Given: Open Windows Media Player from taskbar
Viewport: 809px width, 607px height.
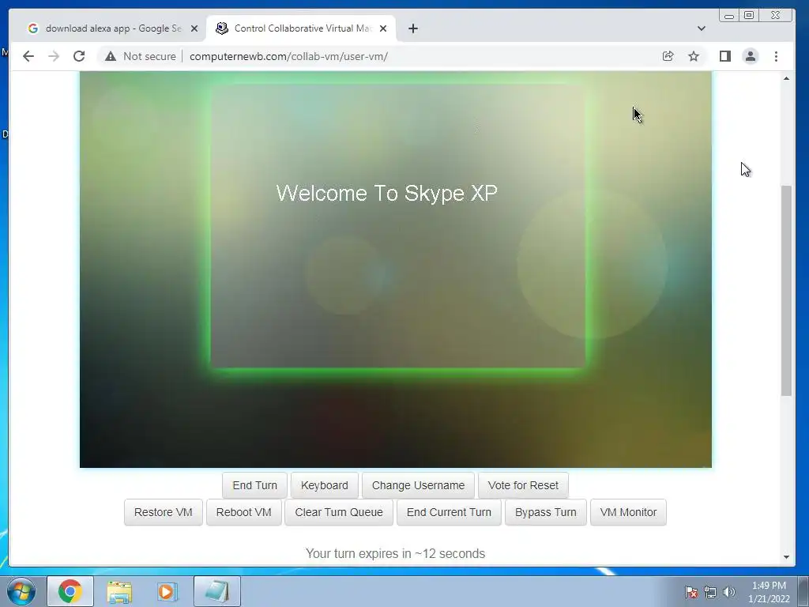Looking at the screenshot, I should [167, 591].
